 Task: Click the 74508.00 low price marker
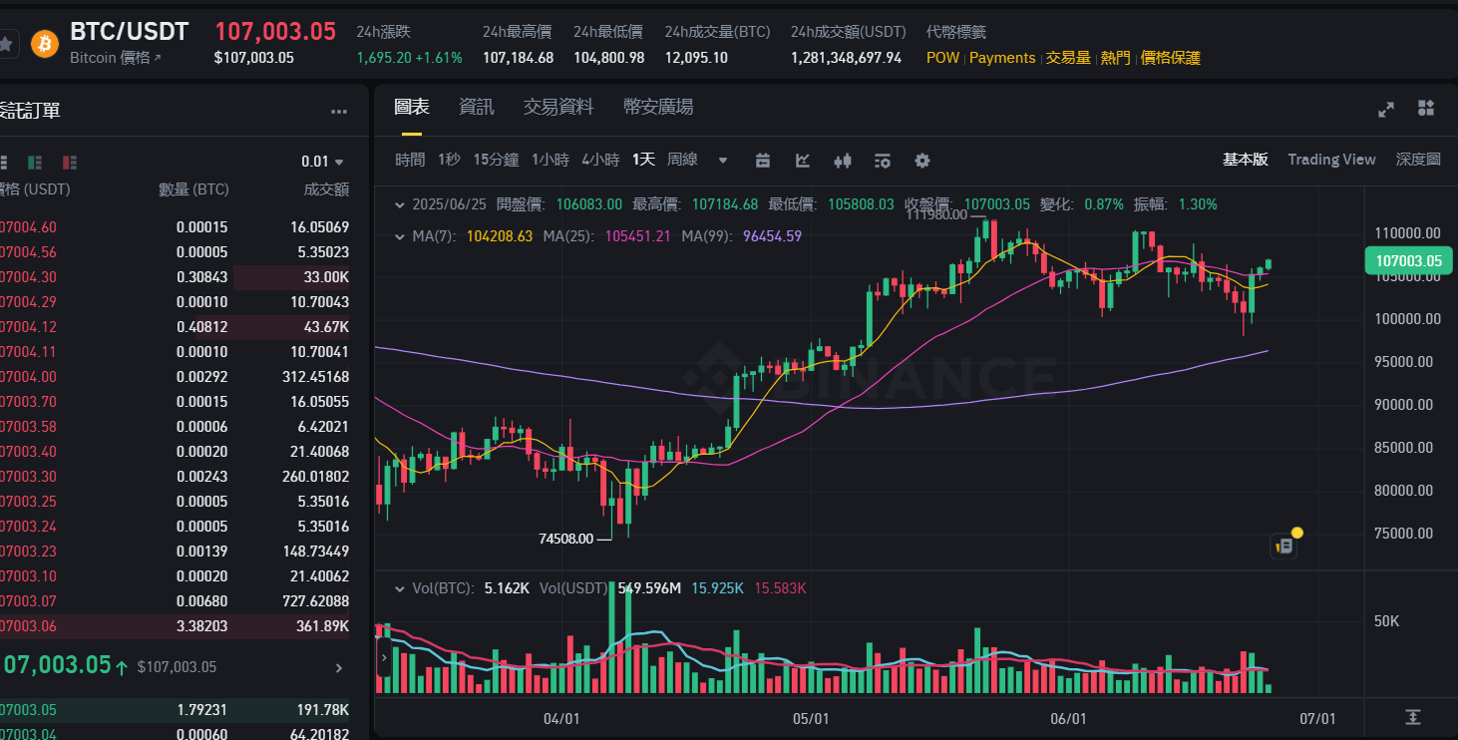pos(565,539)
